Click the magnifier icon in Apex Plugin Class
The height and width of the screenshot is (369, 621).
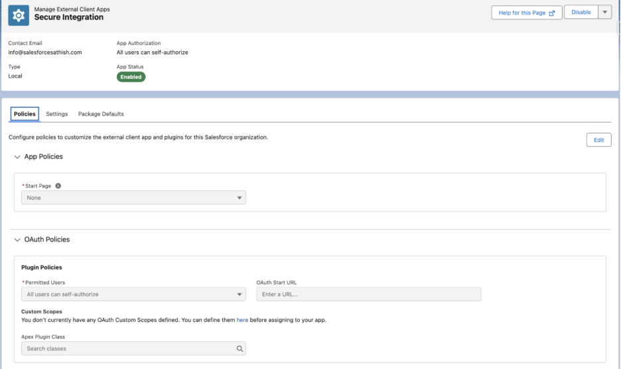click(240, 348)
